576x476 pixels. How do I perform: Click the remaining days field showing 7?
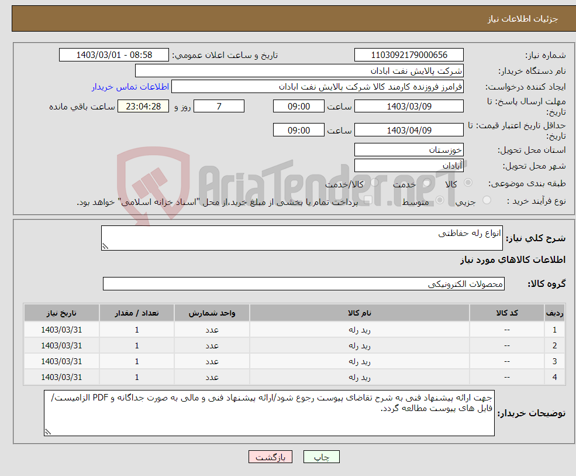219,107
